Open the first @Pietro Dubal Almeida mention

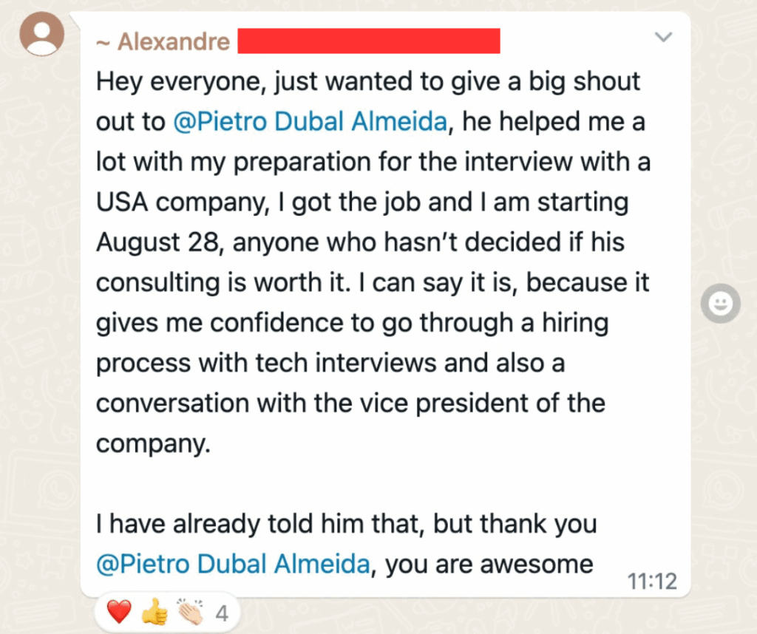pos(310,122)
